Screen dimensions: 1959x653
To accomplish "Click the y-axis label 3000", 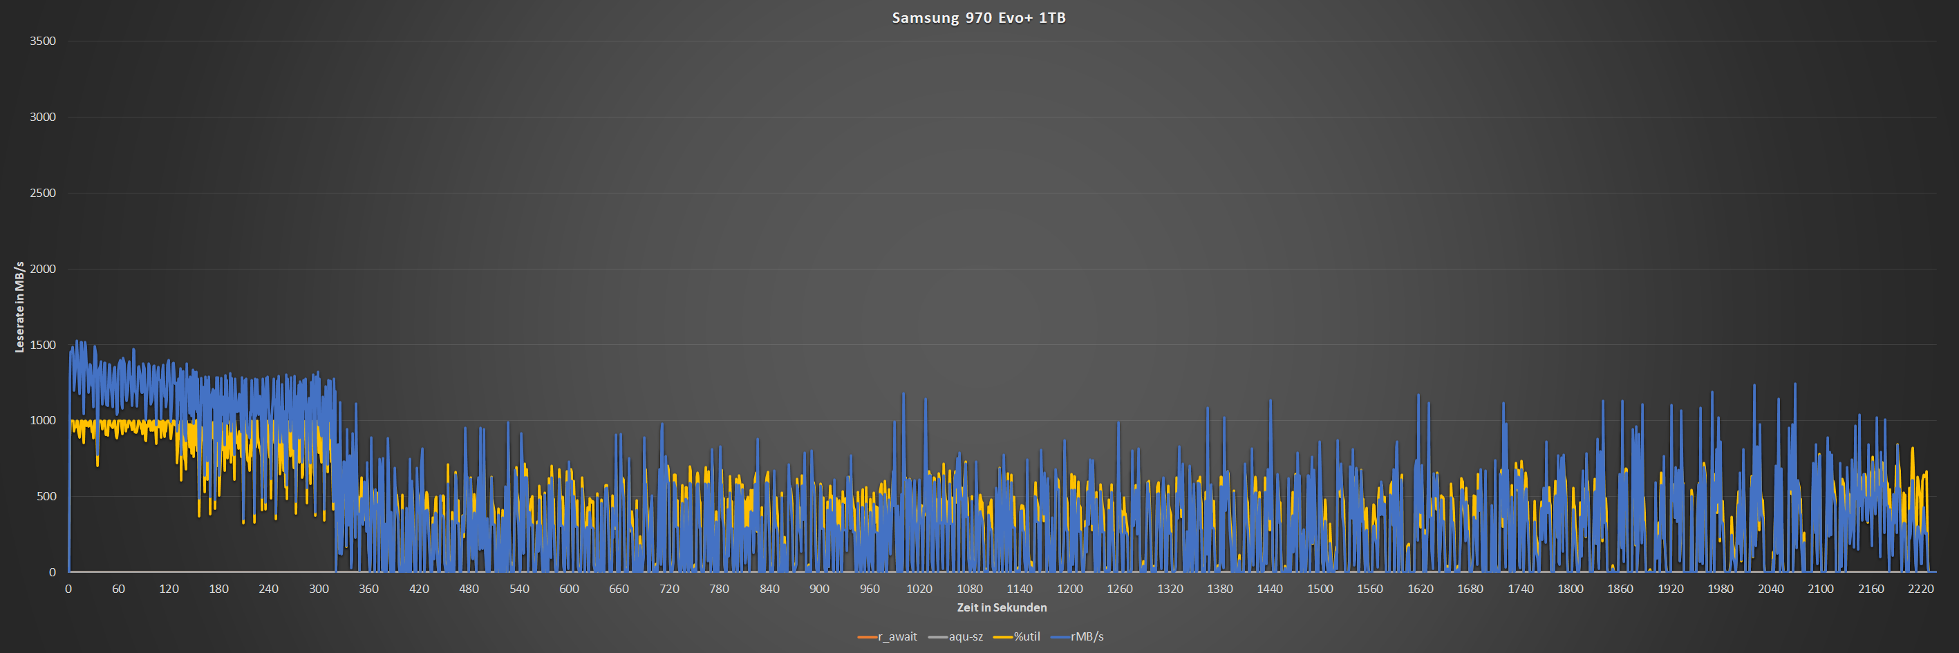I will (x=43, y=117).
